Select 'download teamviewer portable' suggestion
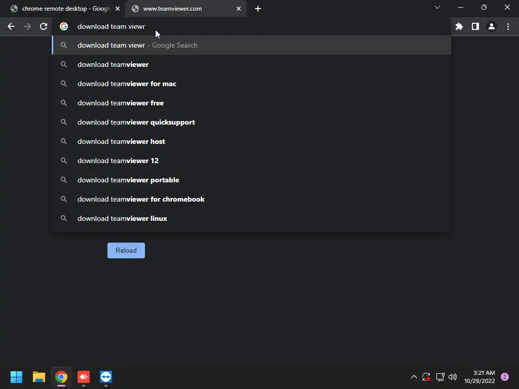 click(x=251, y=180)
